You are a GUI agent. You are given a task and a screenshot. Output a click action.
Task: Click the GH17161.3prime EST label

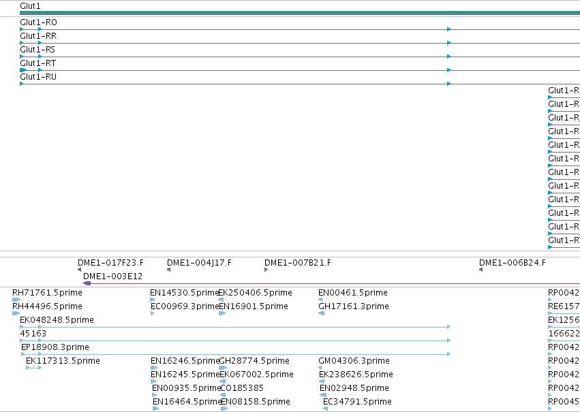pos(354,306)
